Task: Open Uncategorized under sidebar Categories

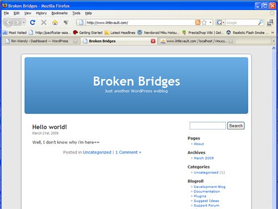Action: pos(206,172)
